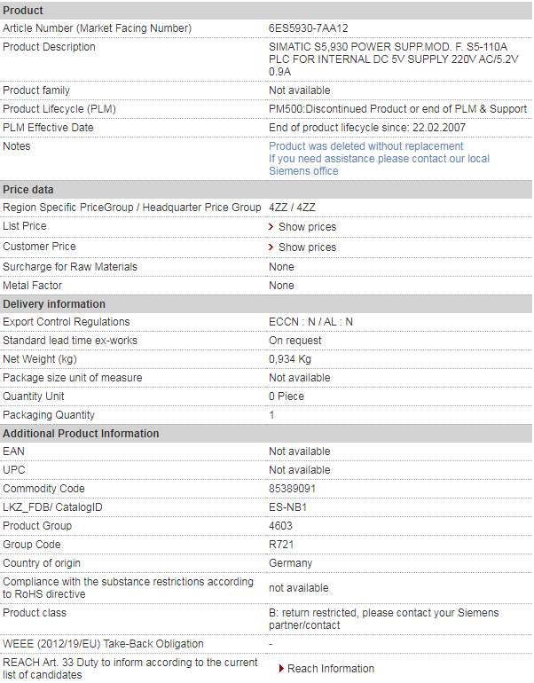Click article number 6ES5930-7AA12
534x683 pixels.
coord(309,28)
